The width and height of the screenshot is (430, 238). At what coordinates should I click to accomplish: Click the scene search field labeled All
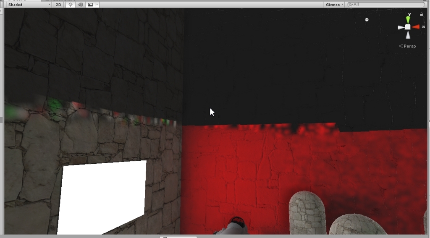386,4
